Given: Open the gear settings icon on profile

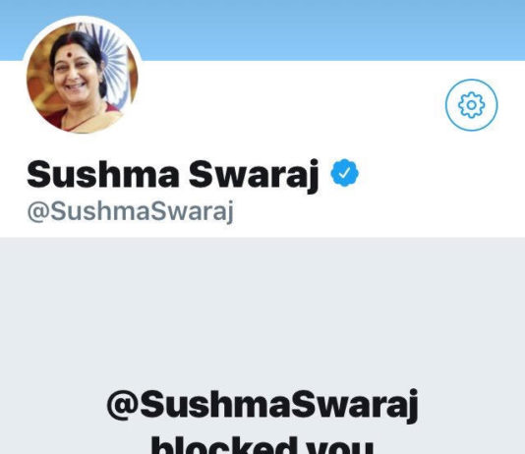Looking at the screenshot, I should pyautogui.click(x=472, y=105).
